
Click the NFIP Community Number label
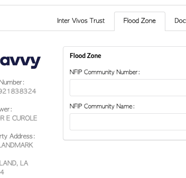coord(105,72)
